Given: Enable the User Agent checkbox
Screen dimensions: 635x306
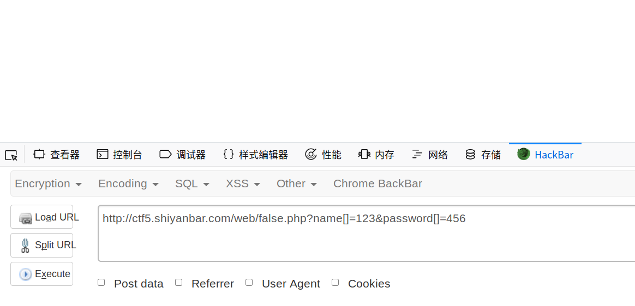Looking at the screenshot, I should 249,283.
